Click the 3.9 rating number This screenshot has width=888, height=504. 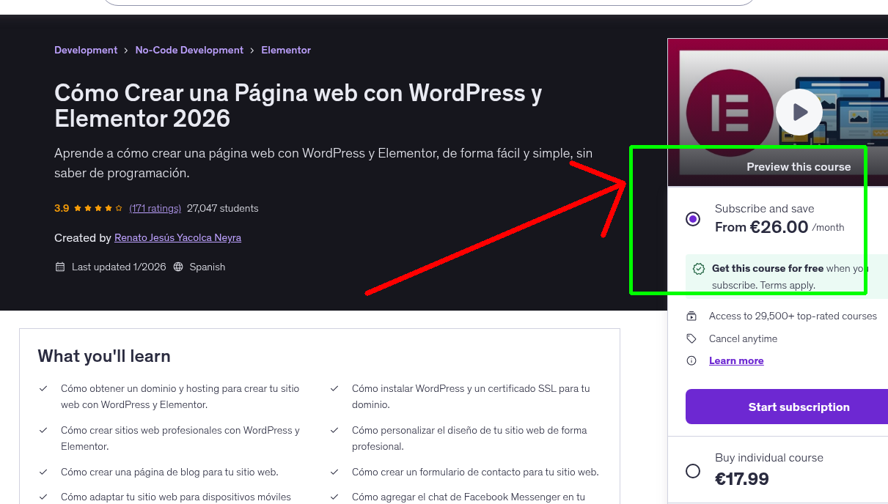pyautogui.click(x=62, y=208)
